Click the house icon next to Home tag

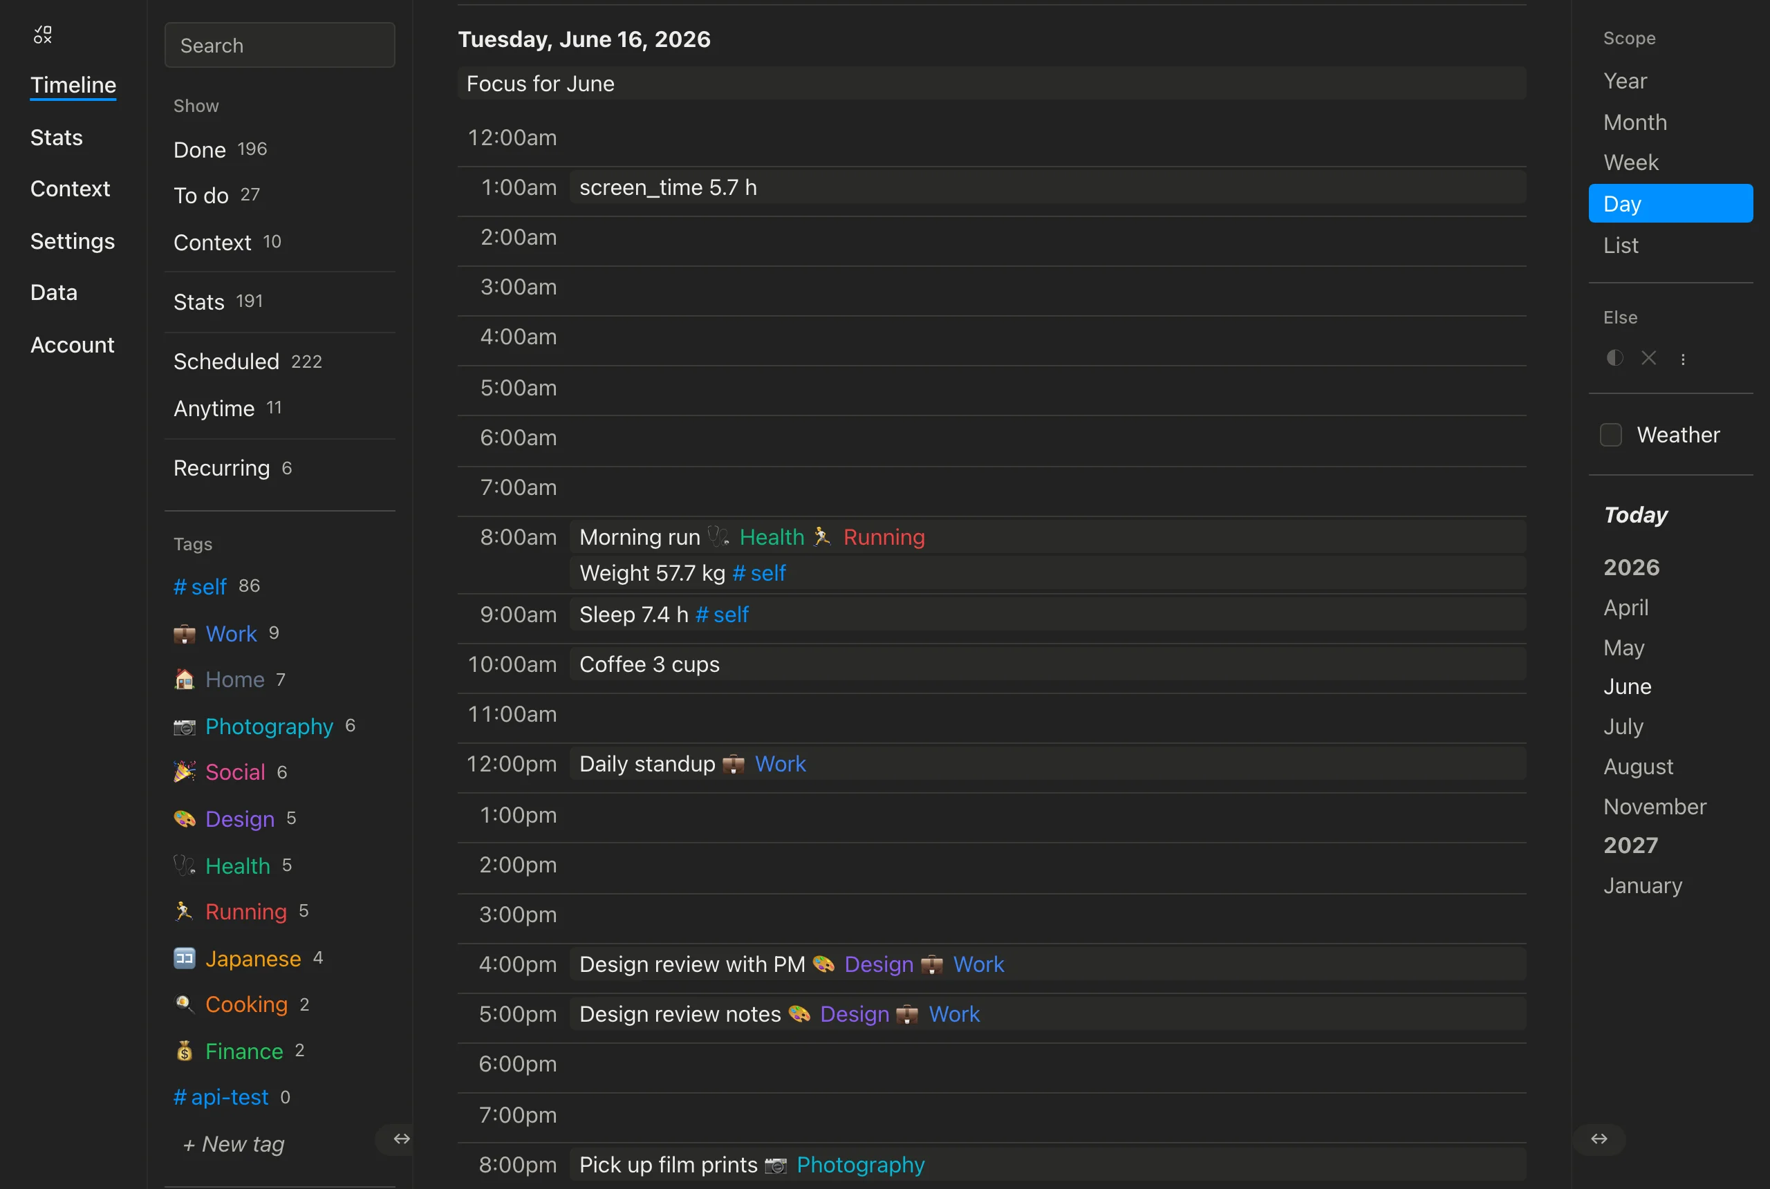tap(185, 680)
